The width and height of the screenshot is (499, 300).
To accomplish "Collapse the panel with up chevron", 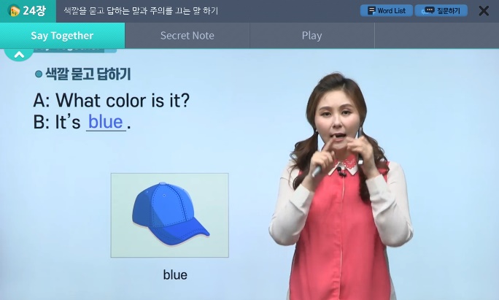I will (x=19, y=55).
